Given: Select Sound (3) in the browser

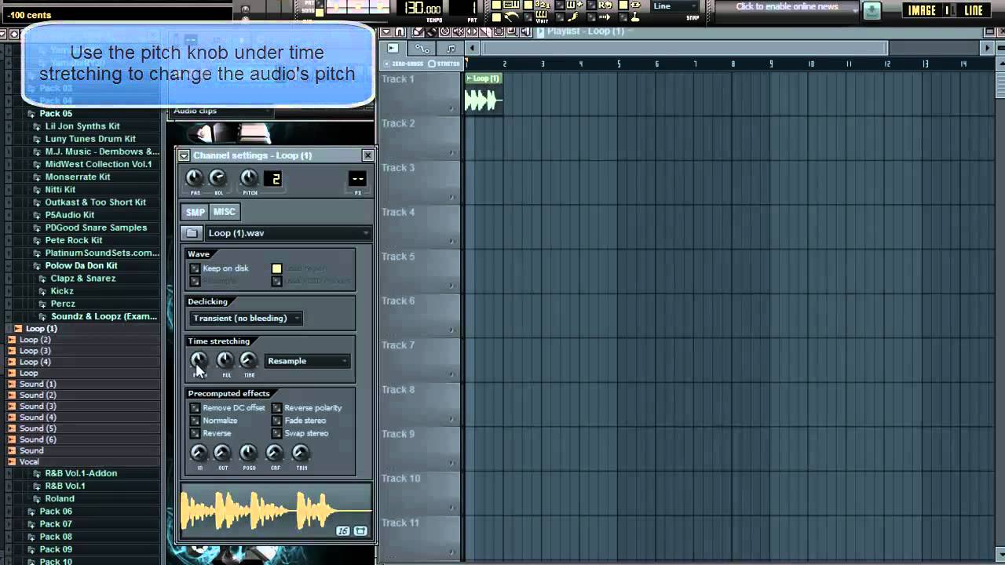Looking at the screenshot, I should [38, 406].
